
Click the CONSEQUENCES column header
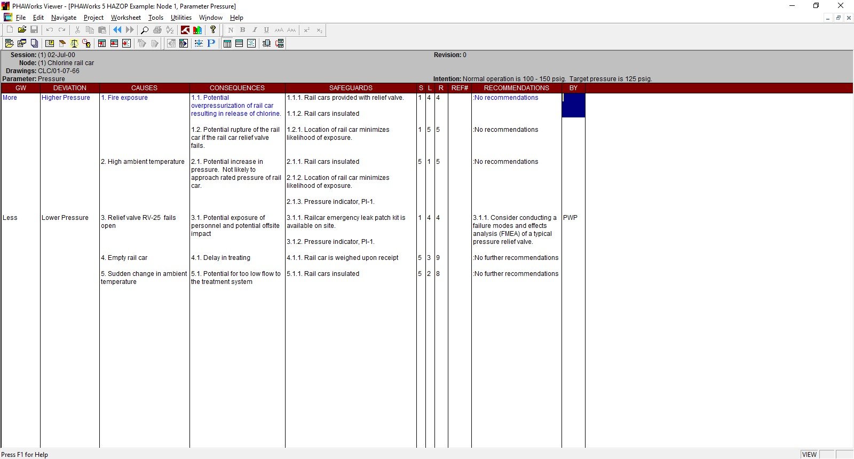click(x=237, y=88)
